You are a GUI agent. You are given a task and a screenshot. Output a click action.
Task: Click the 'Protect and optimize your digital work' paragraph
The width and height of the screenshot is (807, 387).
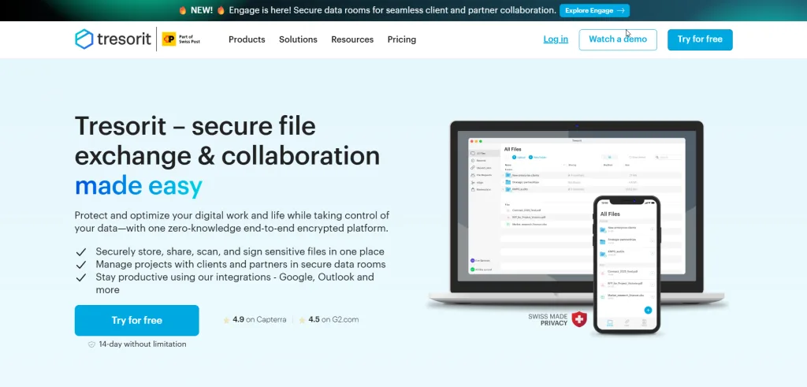click(x=232, y=221)
